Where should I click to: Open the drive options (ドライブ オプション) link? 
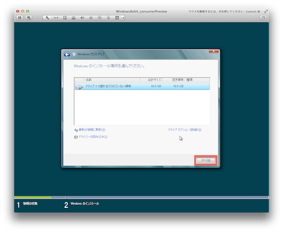point(185,130)
